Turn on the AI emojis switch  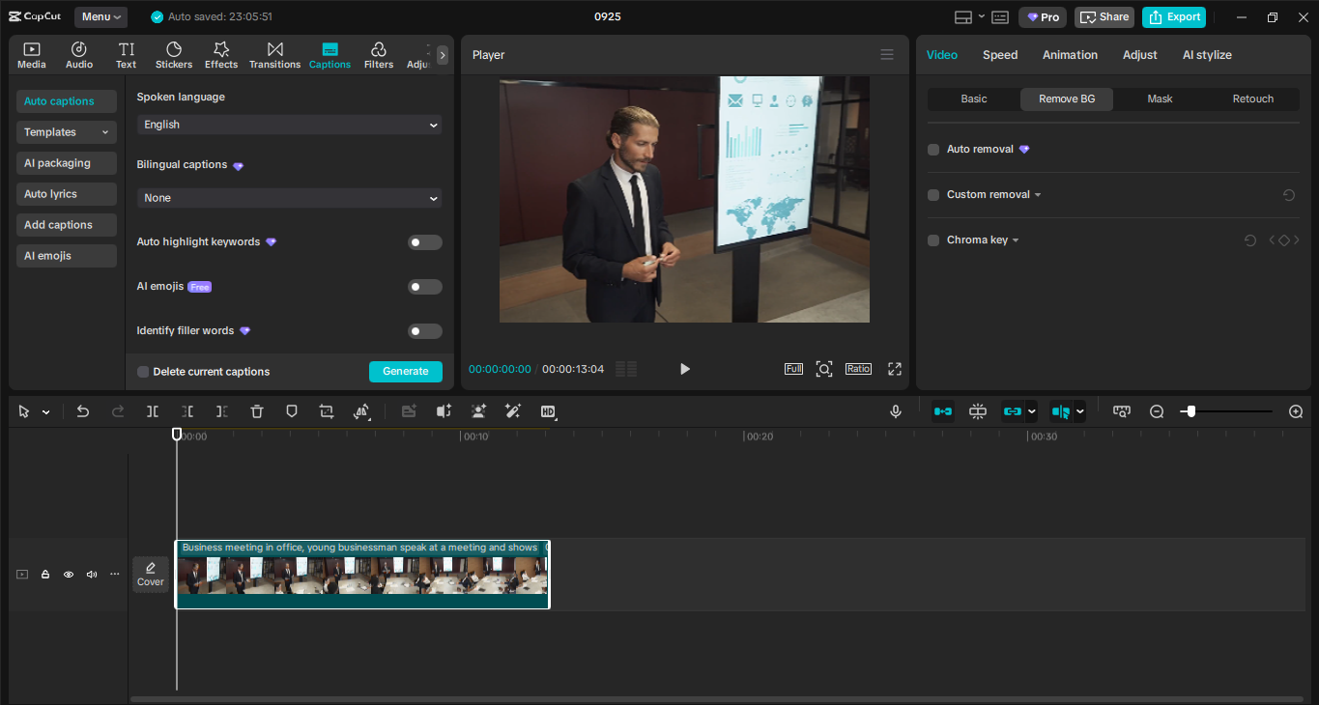424,287
